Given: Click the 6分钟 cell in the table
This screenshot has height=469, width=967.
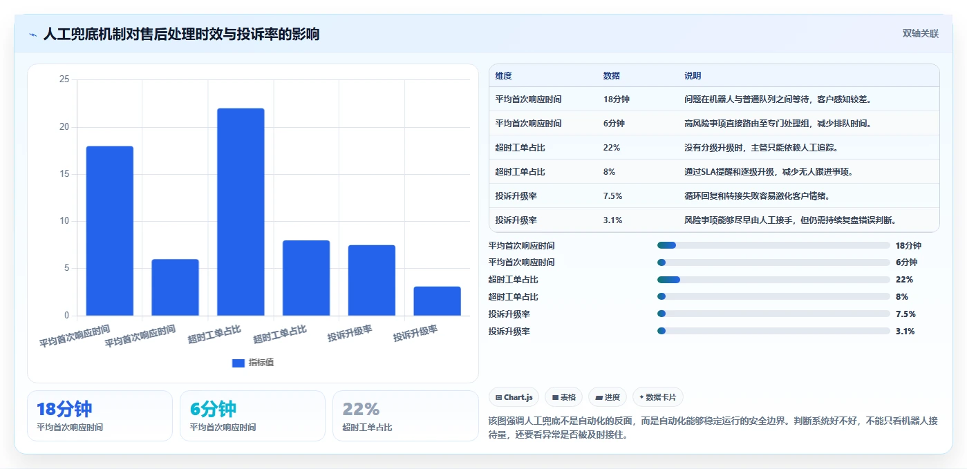Looking at the screenshot, I should coord(614,124).
